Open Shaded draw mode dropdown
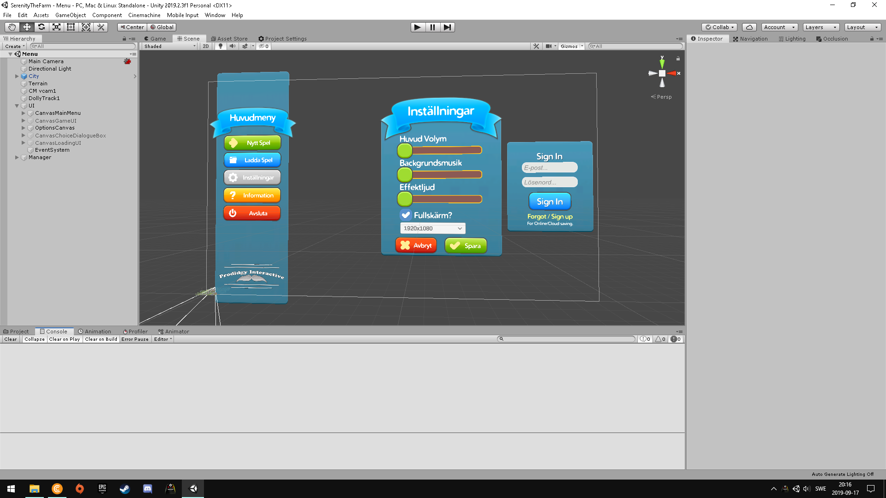Screen dimensions: 886x498 pyautogui.click(x=170, y=46)
